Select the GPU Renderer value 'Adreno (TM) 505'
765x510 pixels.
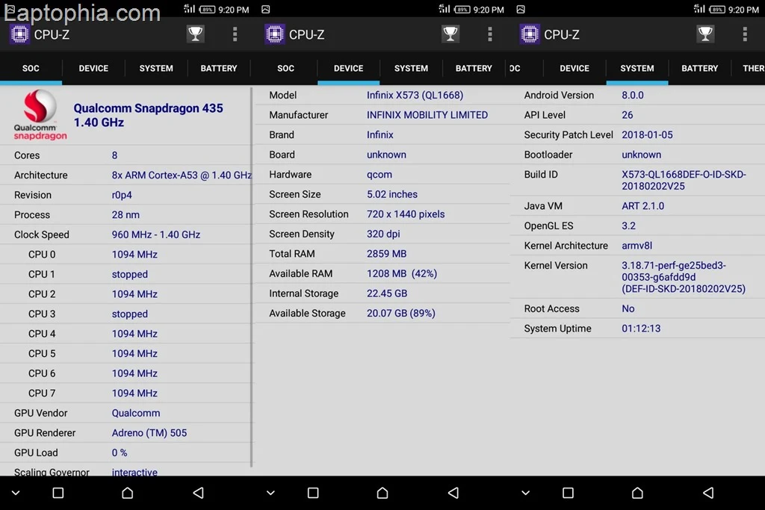(x=149, y=433)
